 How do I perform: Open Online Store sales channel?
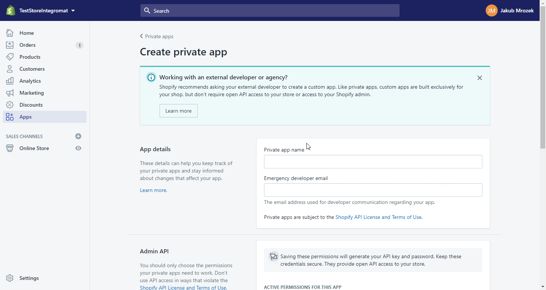click(x=34, y=148)
